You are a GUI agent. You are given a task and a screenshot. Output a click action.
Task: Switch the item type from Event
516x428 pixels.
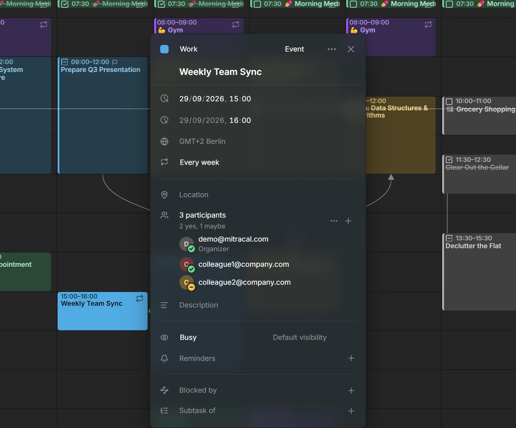(x=294, y=49)
